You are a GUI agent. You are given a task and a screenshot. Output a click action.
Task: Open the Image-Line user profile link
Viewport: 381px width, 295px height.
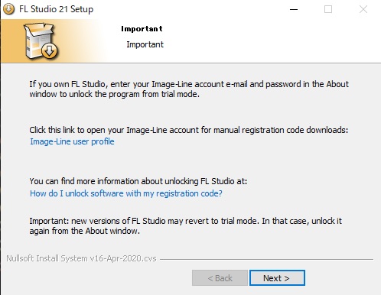point(72,141)
